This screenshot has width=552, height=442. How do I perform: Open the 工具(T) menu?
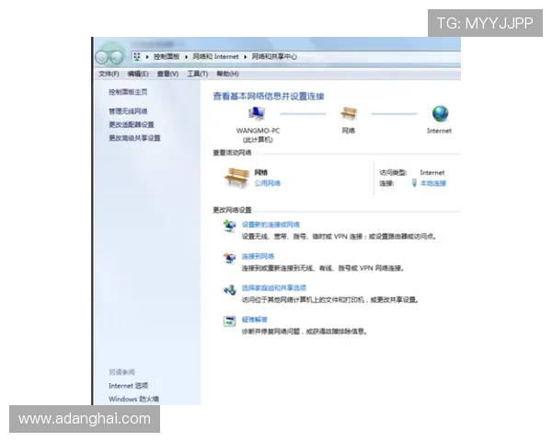tap(198, 74)
